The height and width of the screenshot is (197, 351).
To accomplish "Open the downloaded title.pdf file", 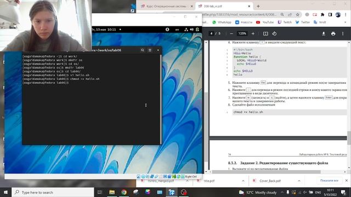I will pyautogui.click(x=209, y=181).
